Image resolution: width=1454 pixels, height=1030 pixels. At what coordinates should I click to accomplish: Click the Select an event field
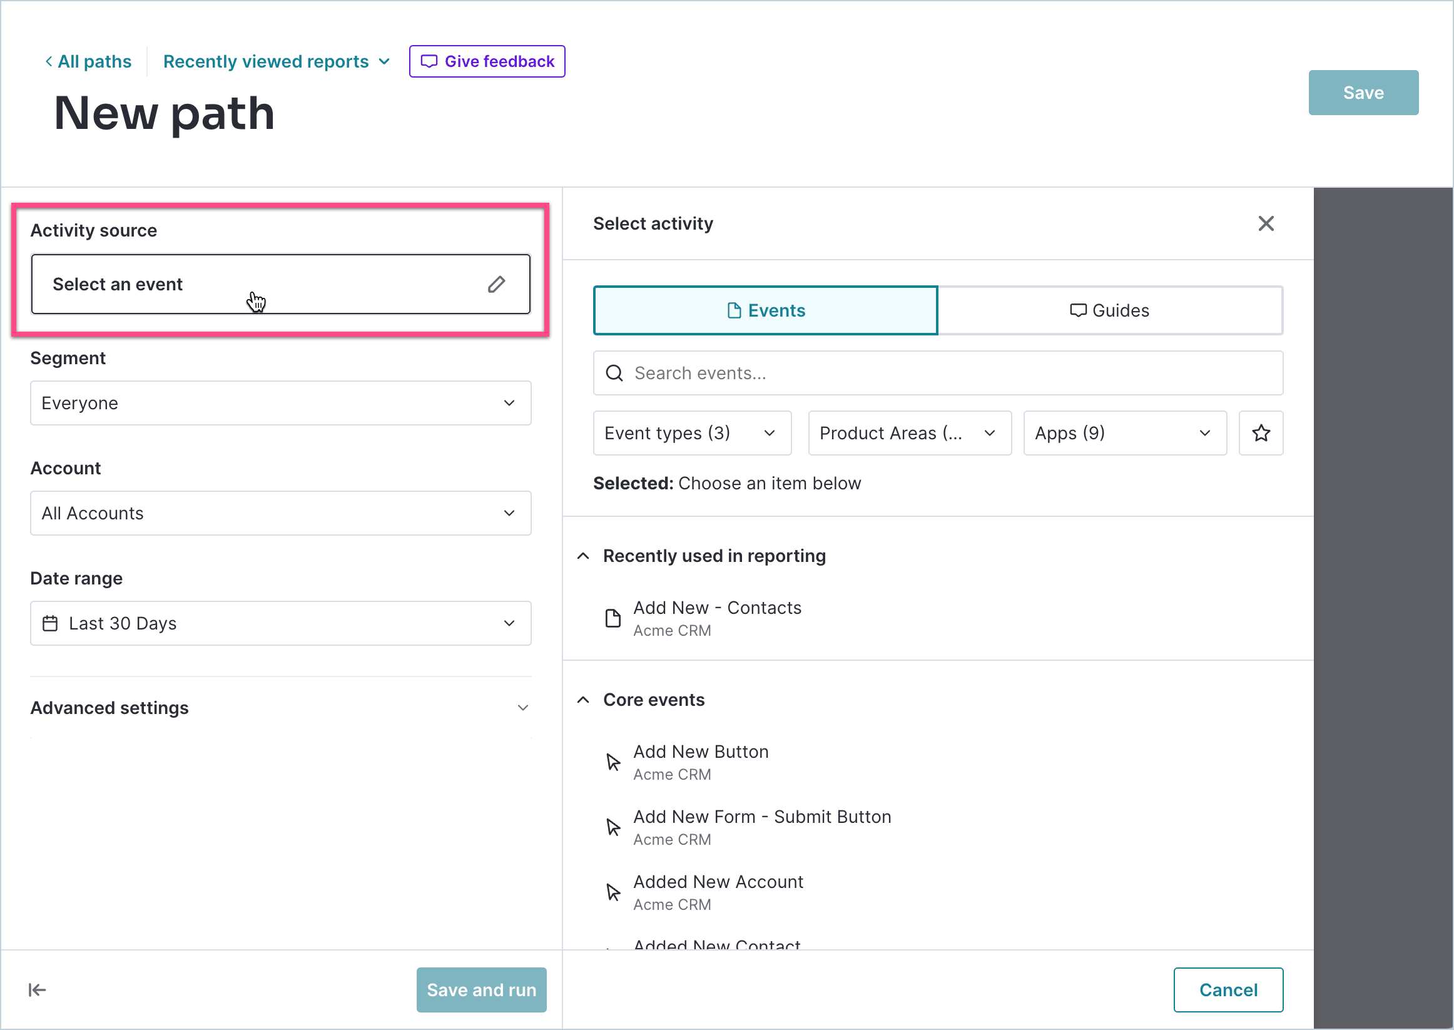(281, 284)
